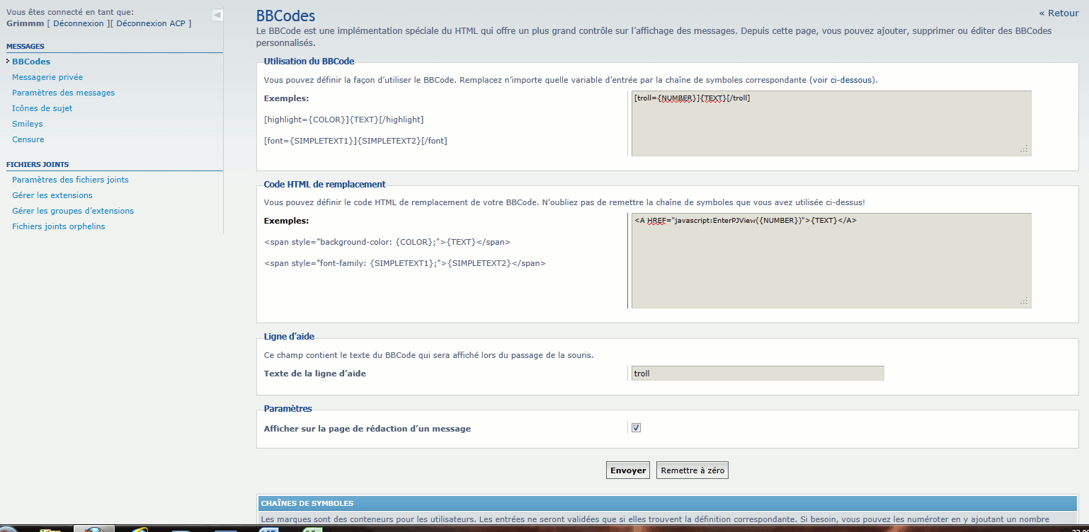Screen dimensions: 1089x532
Task: Open Paramètres des fichiers joints
Action: (70, 180)
